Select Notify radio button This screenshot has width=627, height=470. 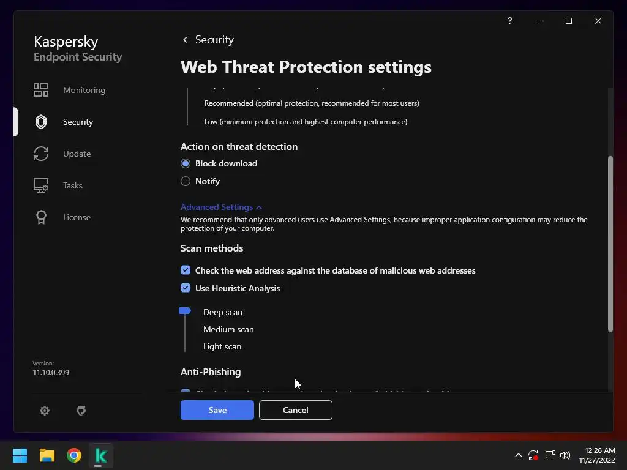click(x=185, y=181)
